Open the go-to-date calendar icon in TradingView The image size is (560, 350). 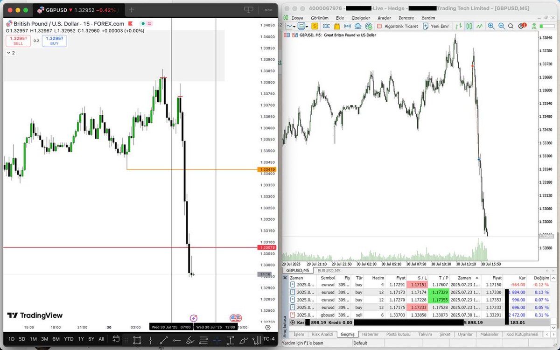click(x=116, y=339)
